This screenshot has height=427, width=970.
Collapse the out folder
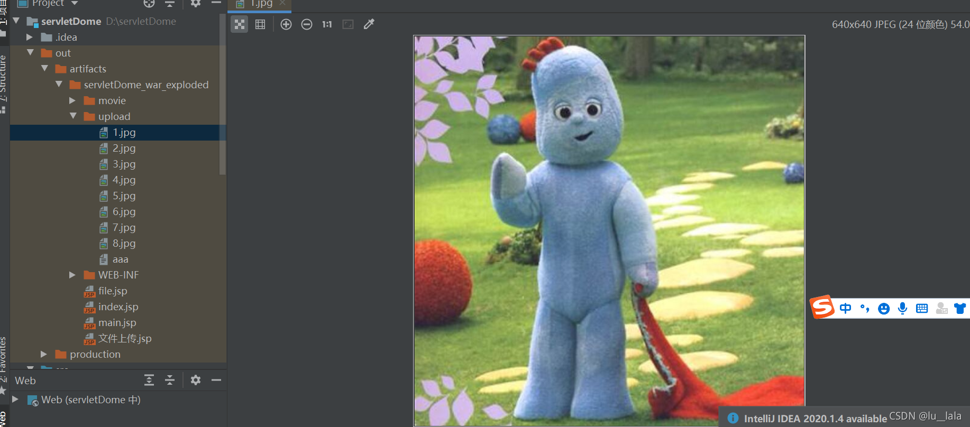pyautogui.click(x=30, y=53)
